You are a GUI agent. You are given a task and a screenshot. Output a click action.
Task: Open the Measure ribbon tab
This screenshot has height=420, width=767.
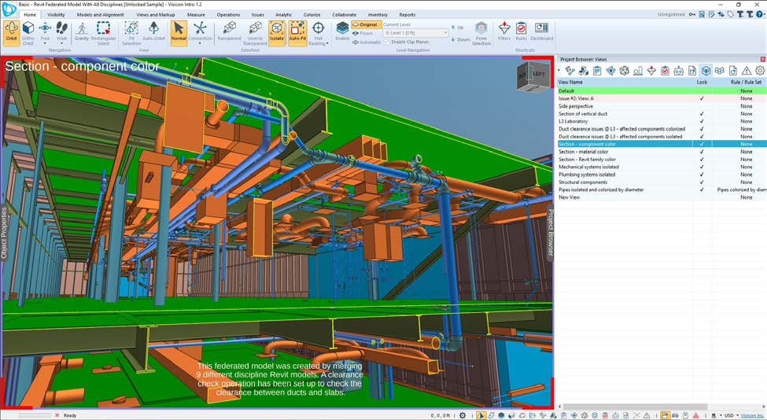[196, 14]
